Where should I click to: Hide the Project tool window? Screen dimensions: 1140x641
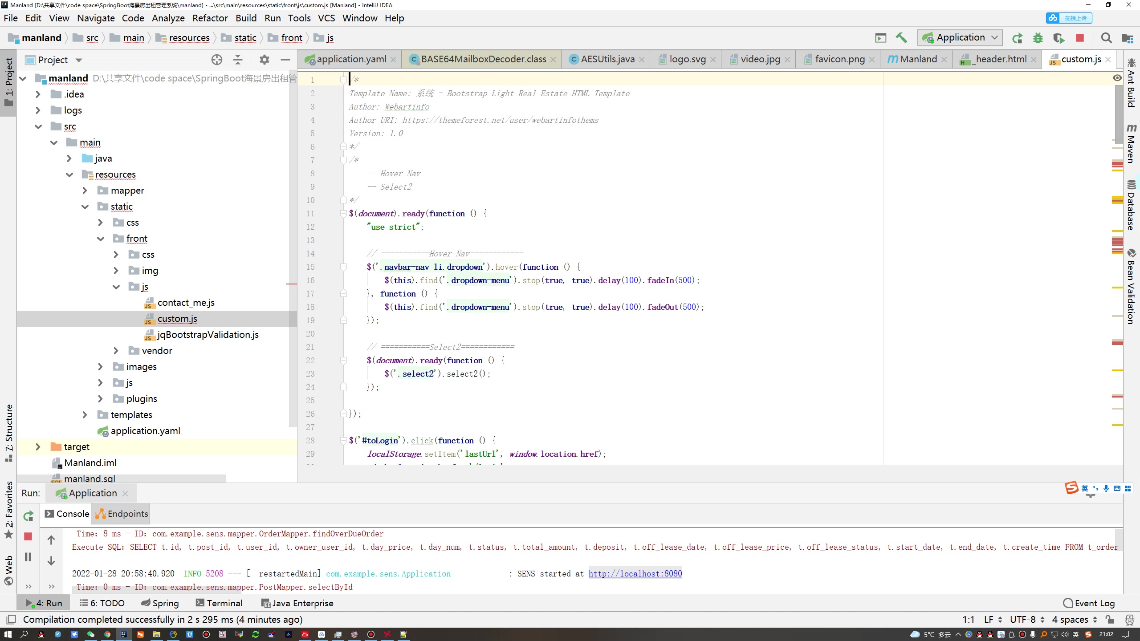click(285, 60)
